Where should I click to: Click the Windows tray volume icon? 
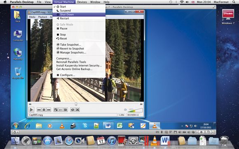[x=196, y=126]
